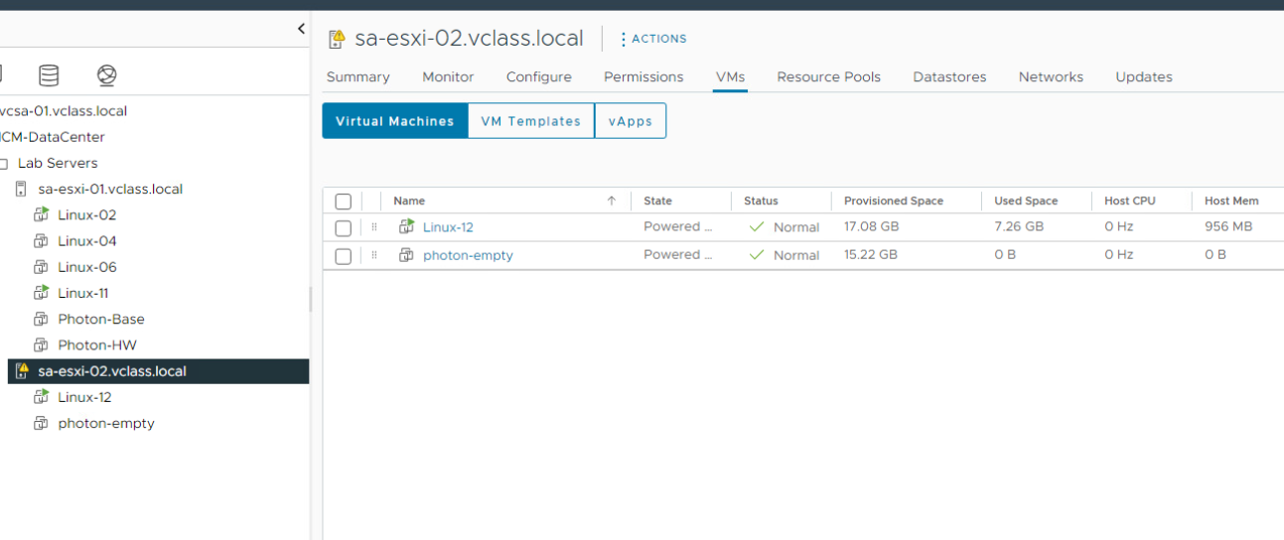The height and width of the screenshot is (540, 1284).
Task: Click the VM icon beside Linux-11
Action: 41,292
